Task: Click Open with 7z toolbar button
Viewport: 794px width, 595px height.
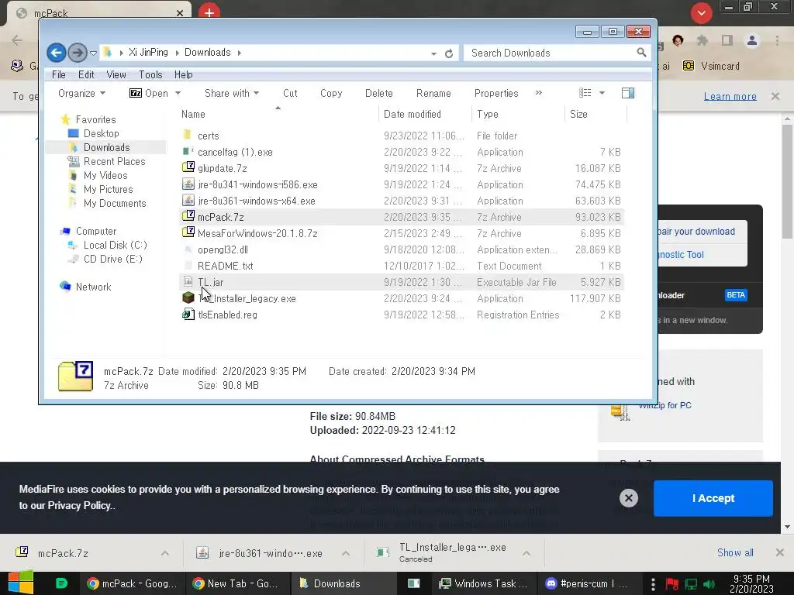Action: [149, 93]
